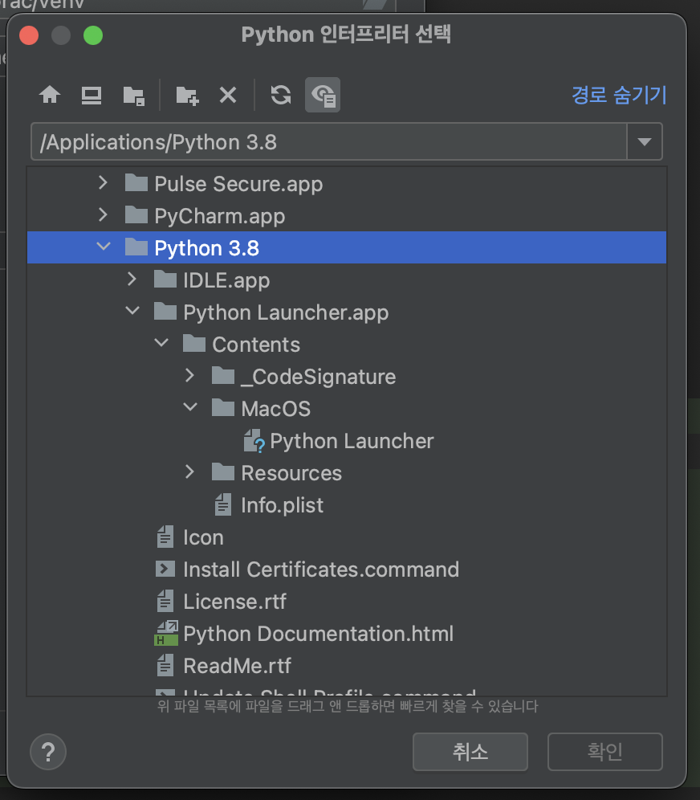Jump to the Desktop directory icon

coord(92,95)
